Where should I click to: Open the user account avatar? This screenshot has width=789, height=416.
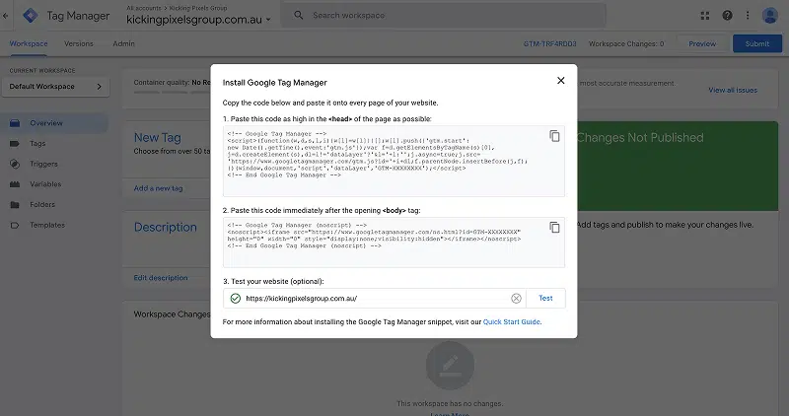[x=770, y=16]
